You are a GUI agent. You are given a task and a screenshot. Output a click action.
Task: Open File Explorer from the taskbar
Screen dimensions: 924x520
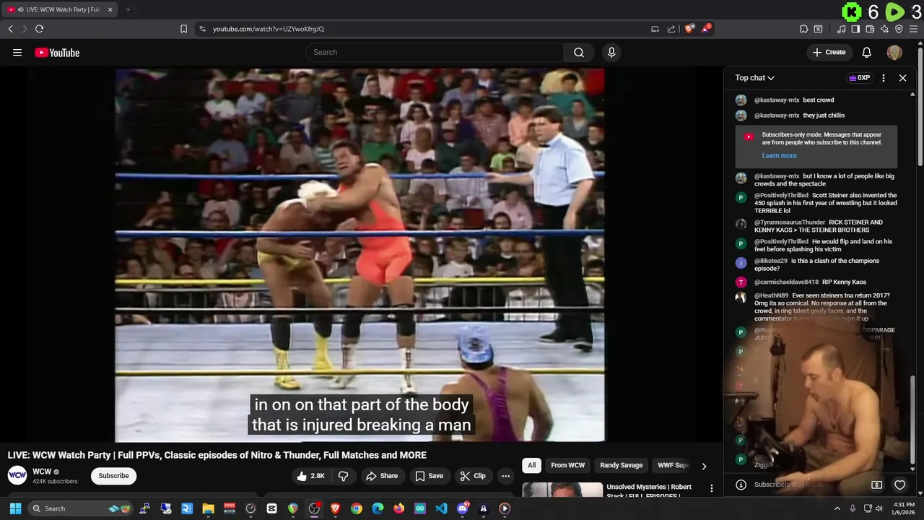[x=208, y=508]
